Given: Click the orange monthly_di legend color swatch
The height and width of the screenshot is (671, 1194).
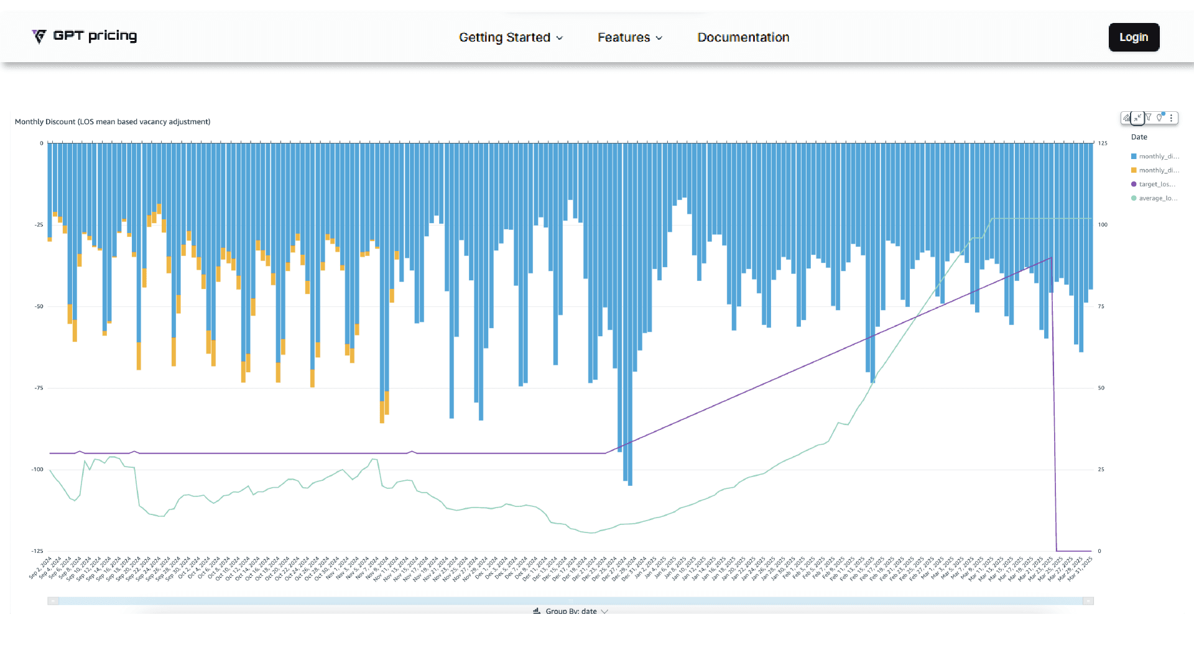Looking at the screenshot, I should [1134, 170].
